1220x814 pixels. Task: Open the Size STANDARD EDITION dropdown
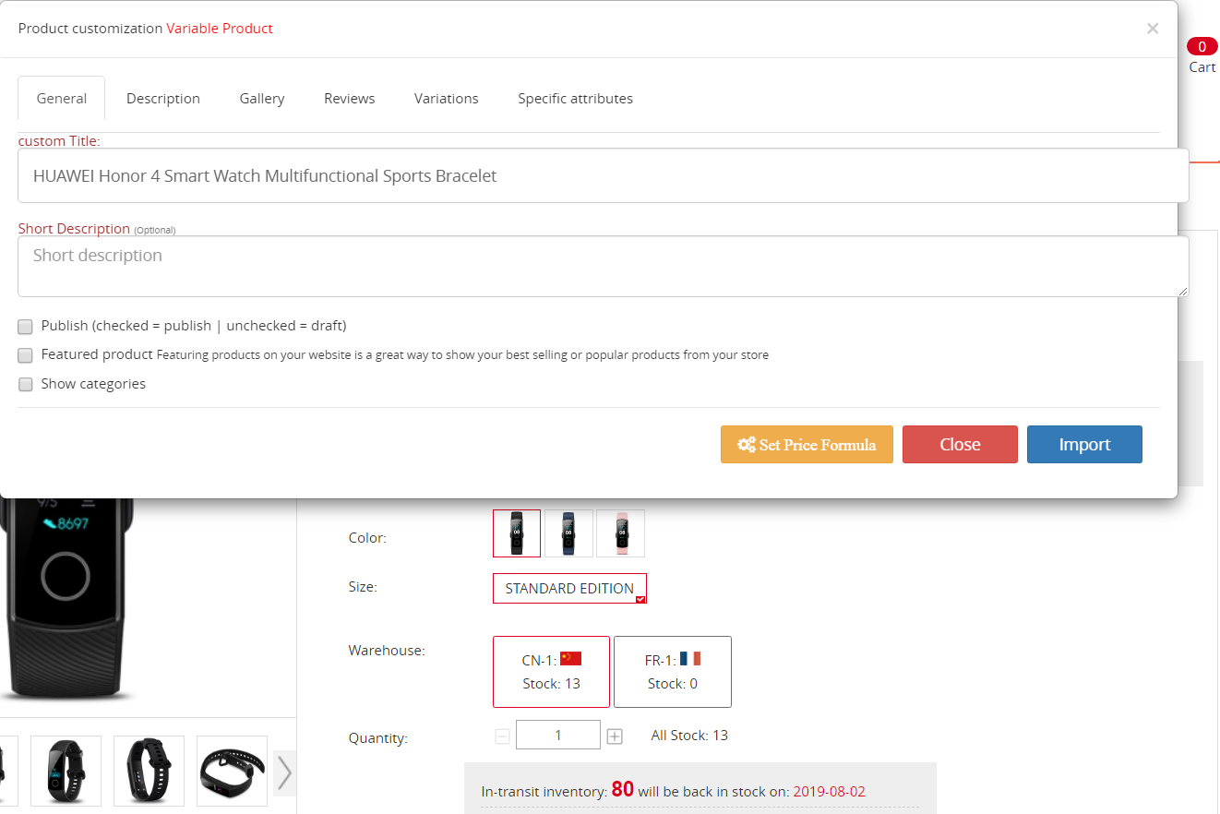(x=569, y=588)
